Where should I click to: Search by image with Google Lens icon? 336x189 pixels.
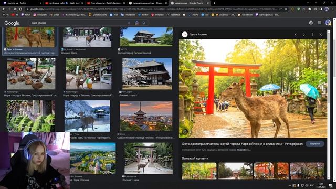pos(136,23)
